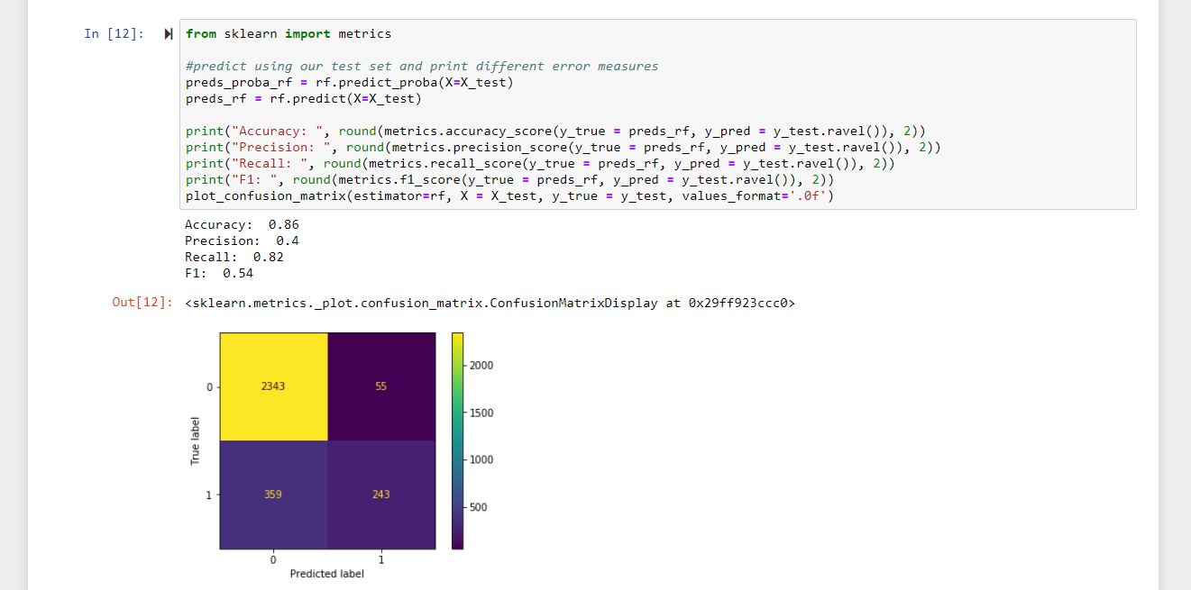The image size is (1191, 590).
Task: Click the "from sklearn import metrics" code line
Action: 289,33
